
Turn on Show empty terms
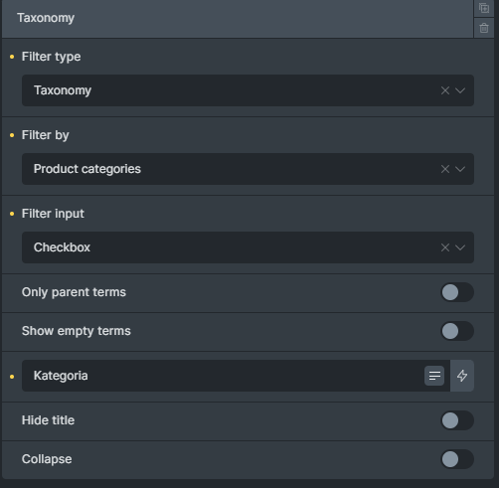[x=457, y=331]
